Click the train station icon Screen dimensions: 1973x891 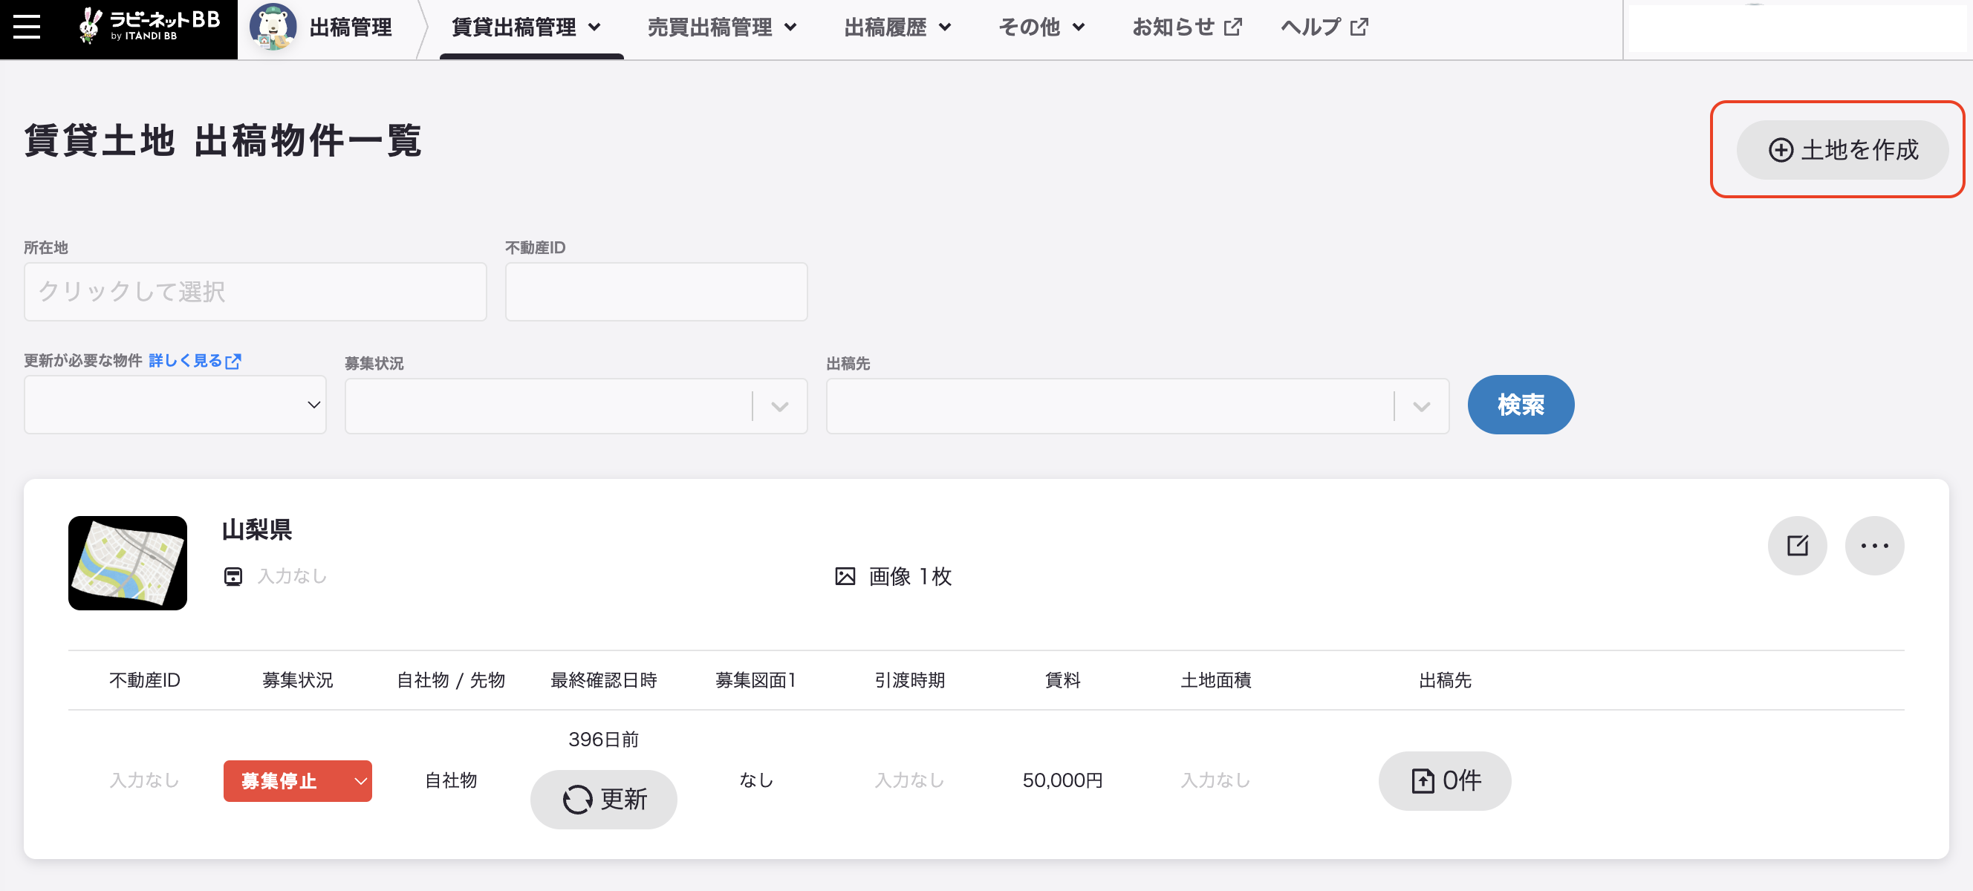[233, 576]
